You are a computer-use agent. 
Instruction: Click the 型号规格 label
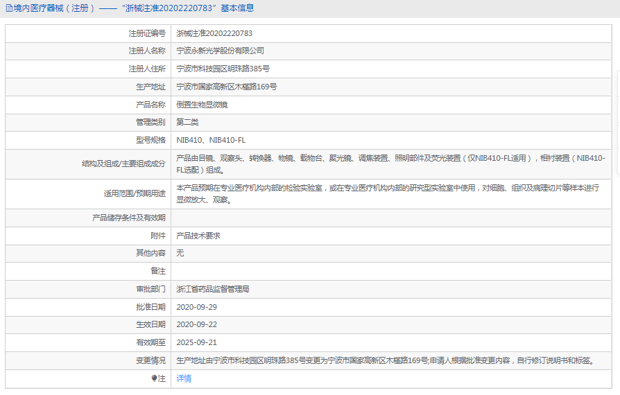(150, 140)
